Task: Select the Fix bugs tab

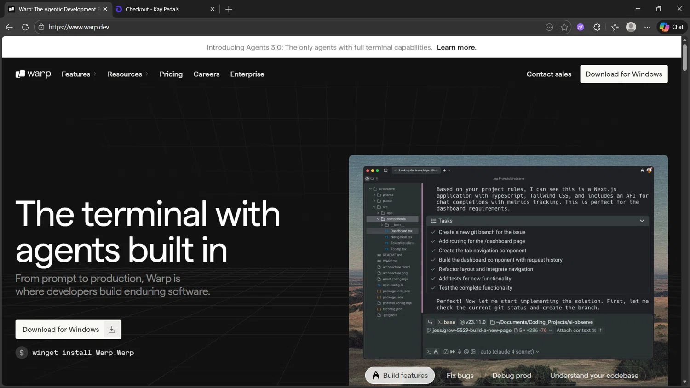Action: point(460,376)
